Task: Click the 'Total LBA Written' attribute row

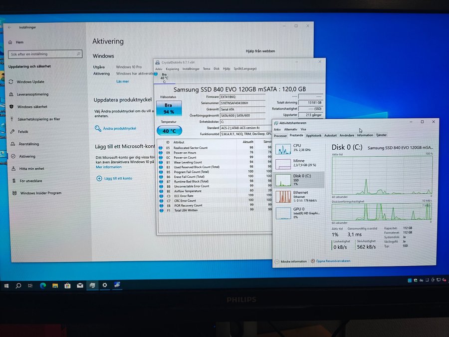Action: click(215, 210)
